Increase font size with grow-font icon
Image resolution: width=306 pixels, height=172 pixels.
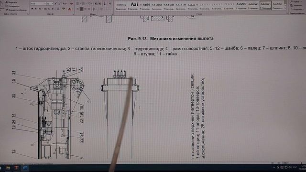coord(55,4)
